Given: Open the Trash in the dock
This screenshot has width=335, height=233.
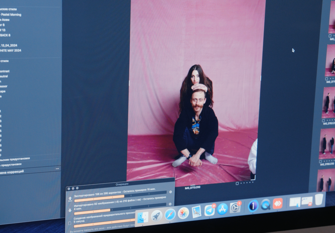Looking at the screenshot, I should [319, 199].
